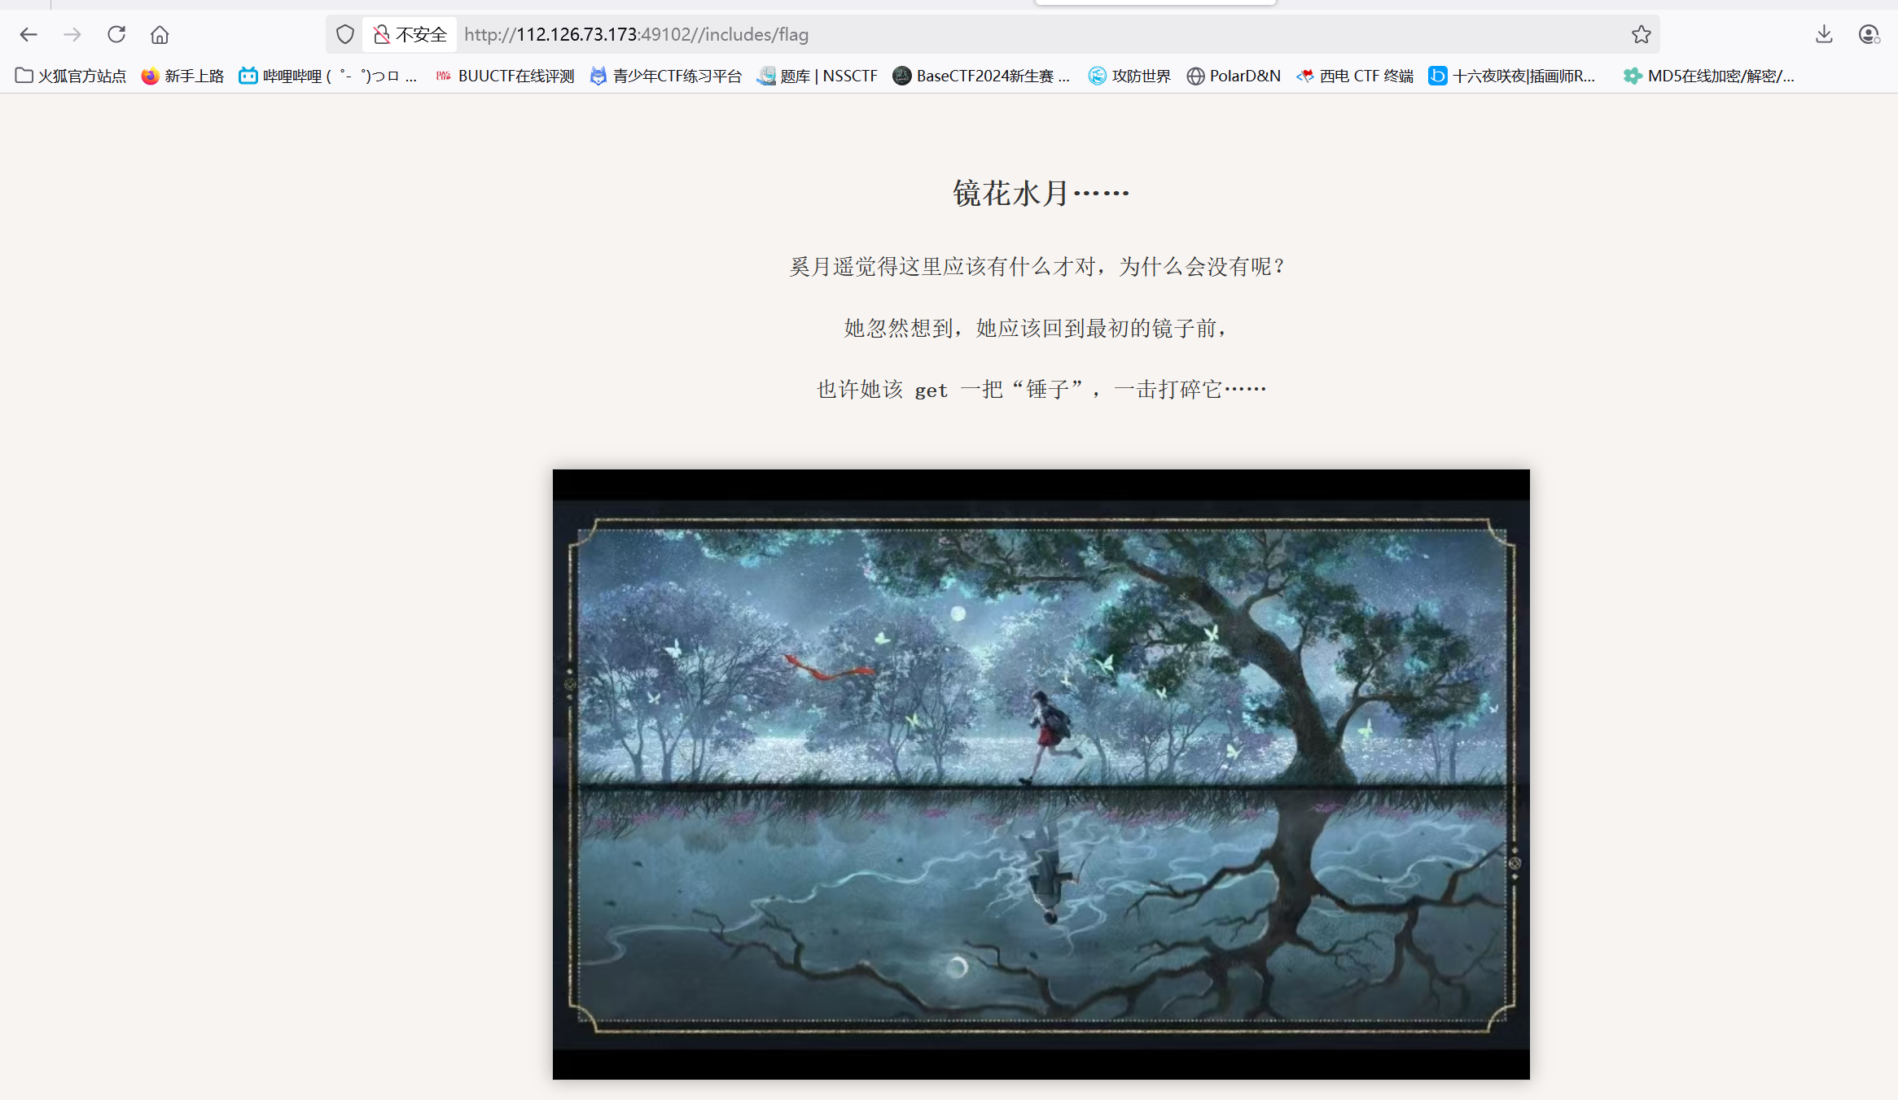Open the account profile icon
Viewport: 1898px width, 1100px height.
pos(1868,34)
